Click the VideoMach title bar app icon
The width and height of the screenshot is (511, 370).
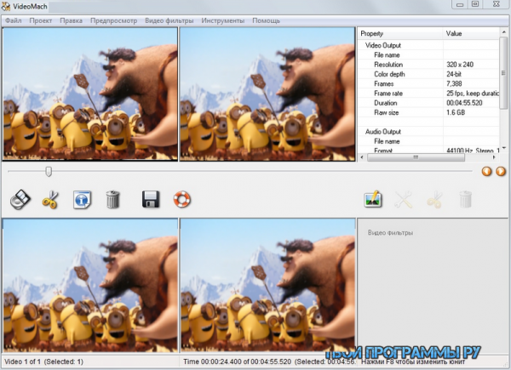[6, 6]
